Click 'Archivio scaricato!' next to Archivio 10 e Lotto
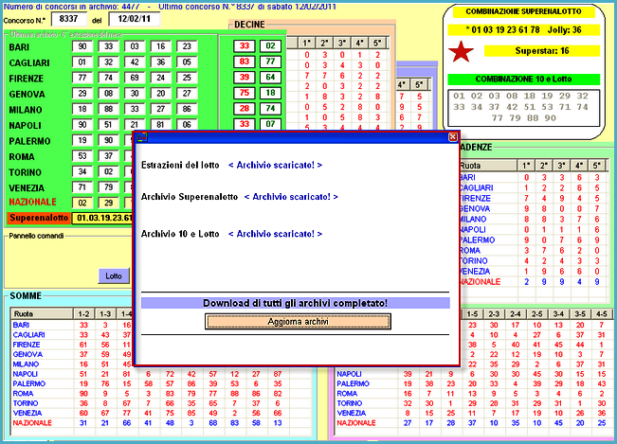Screen dimensions: 617x444 (x=276, y=234)
